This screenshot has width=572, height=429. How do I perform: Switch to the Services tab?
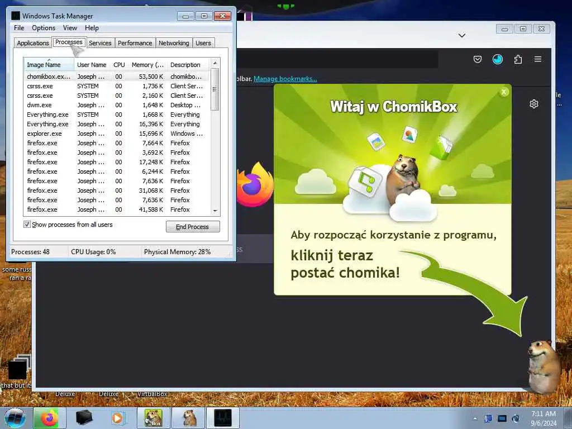100,43
